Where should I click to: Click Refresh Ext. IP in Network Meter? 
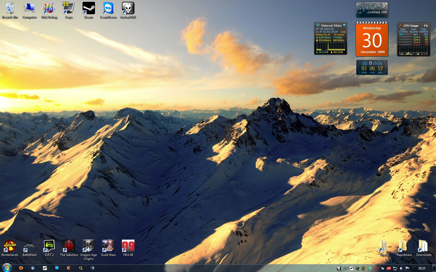point(323,35)
